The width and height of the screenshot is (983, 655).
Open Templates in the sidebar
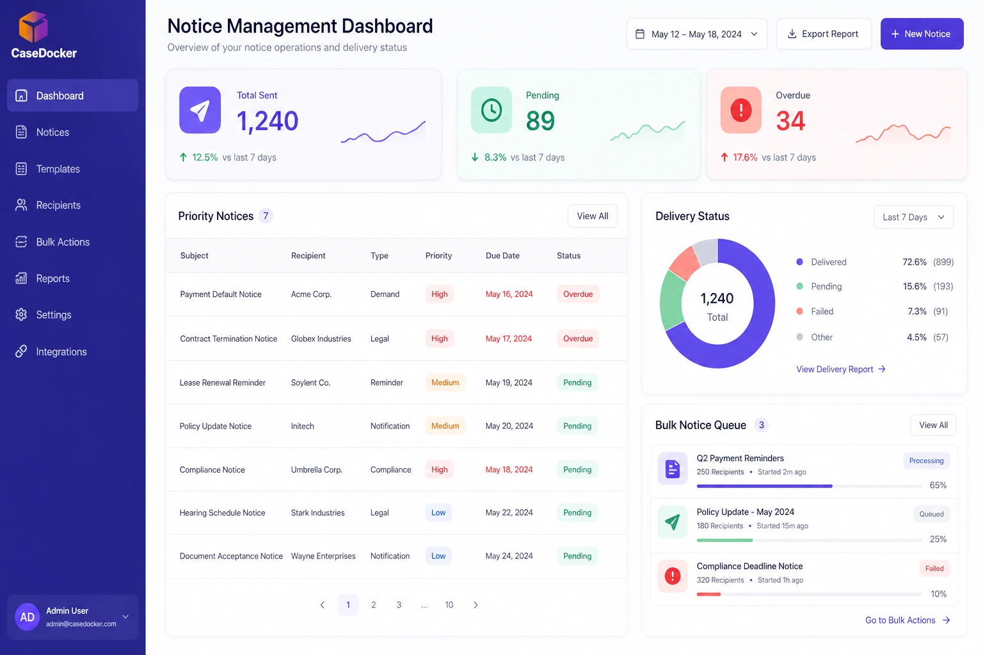pos(72,169)
